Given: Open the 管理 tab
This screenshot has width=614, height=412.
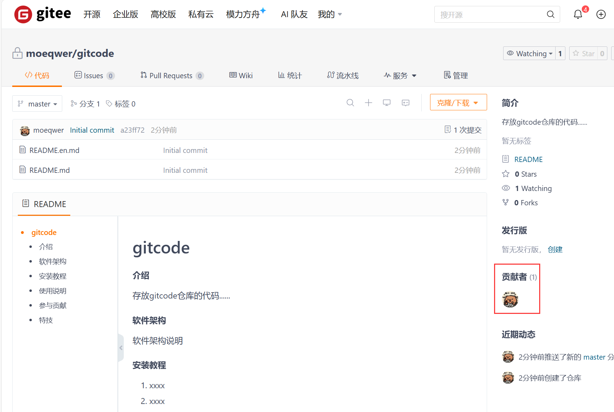Looking at the screenshot, I should click(x=456, y=75).
